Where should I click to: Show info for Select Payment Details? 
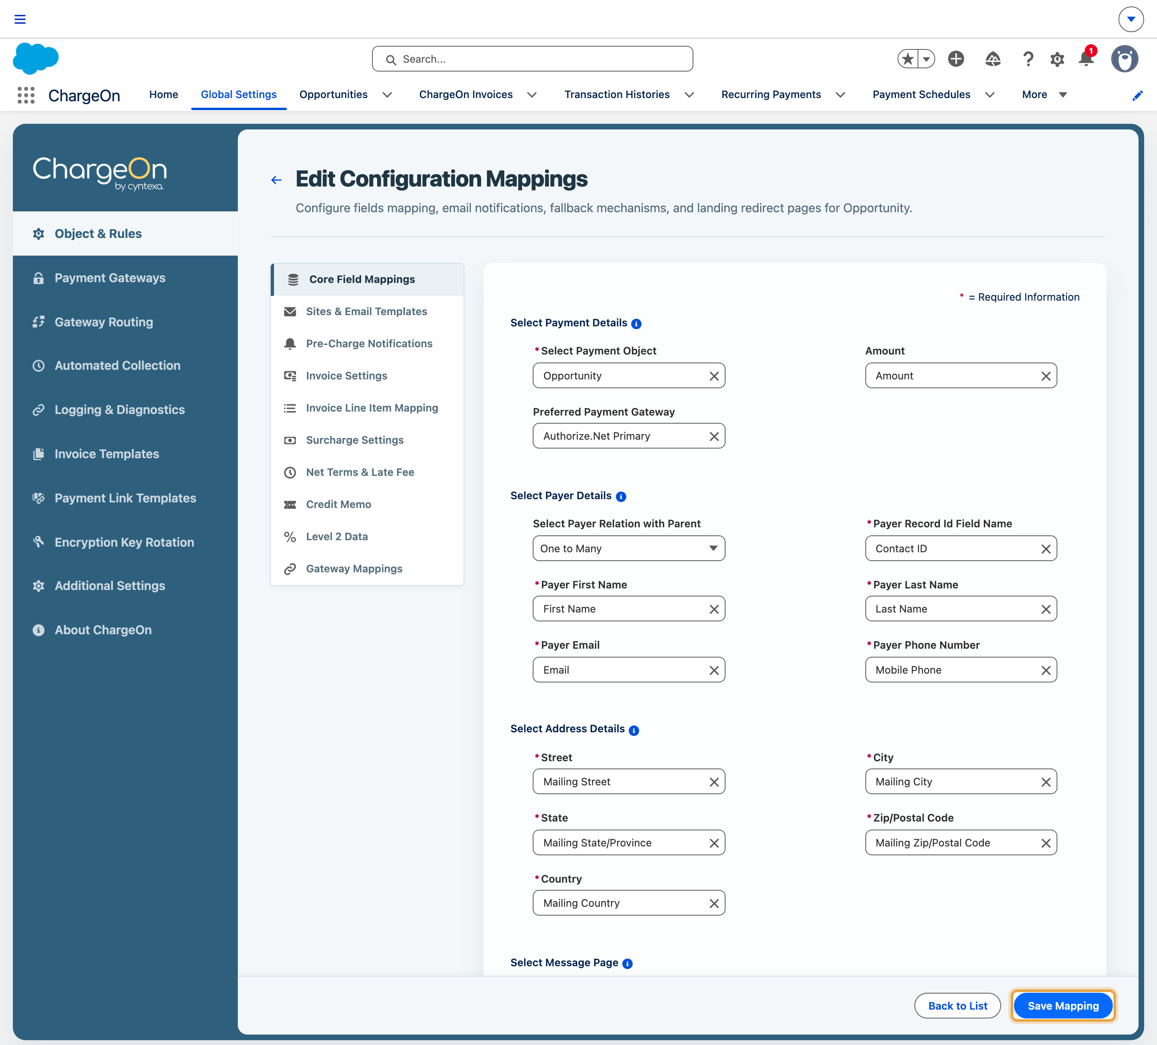click(x=636, y=324)
